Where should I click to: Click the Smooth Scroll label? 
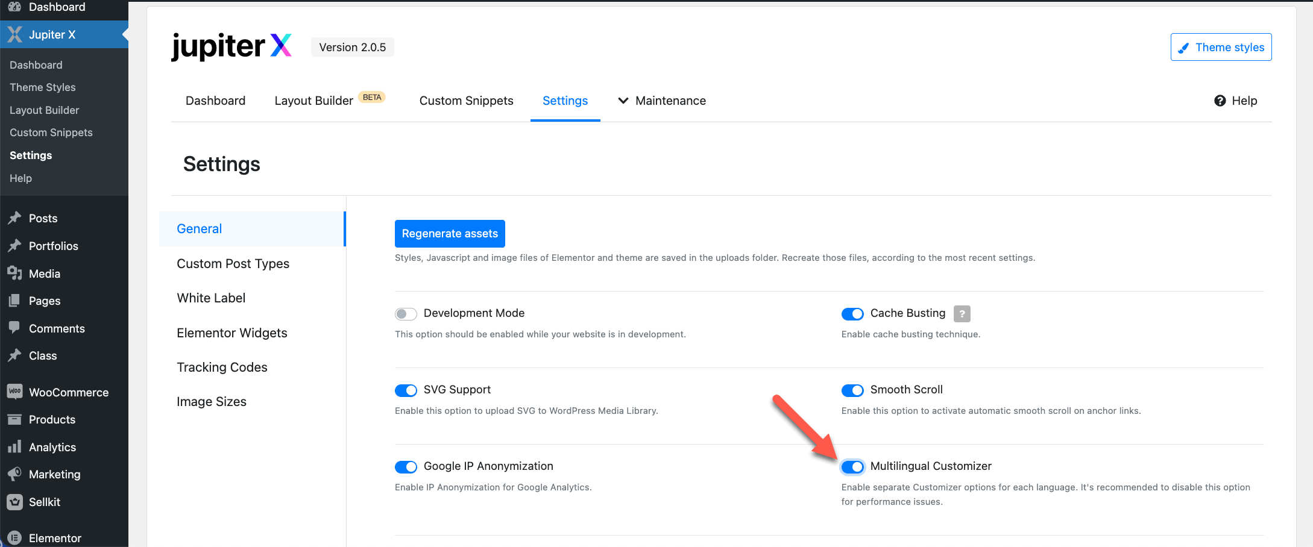[x=907, y=390]
